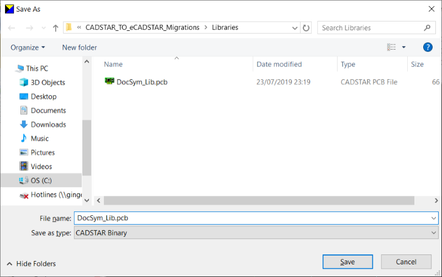
Task: Select the 3D Objects folder
Action: point(48,82)
